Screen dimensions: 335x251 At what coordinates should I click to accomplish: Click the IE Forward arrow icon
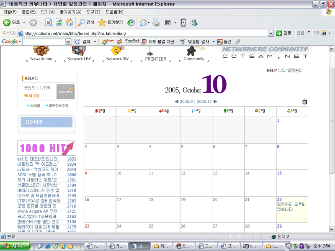(33, 23)
